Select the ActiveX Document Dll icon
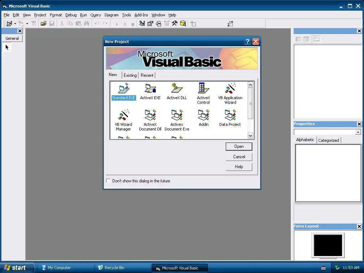 tap(150, 120)
